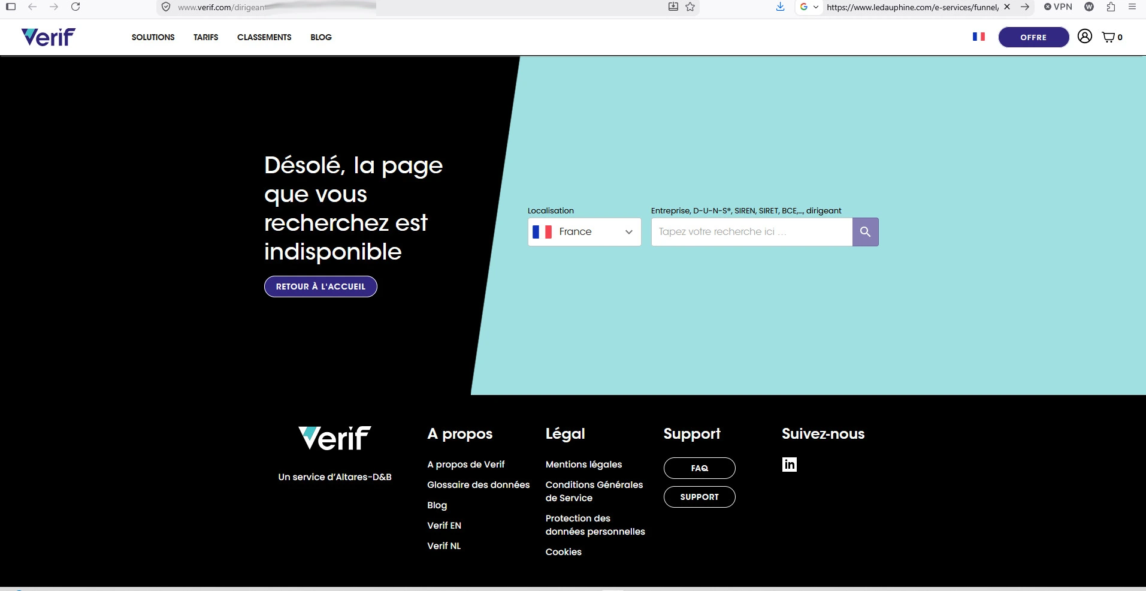The image size is (1146, 591).
Task: Open the BLOG menu item
Action: point(321,37)
